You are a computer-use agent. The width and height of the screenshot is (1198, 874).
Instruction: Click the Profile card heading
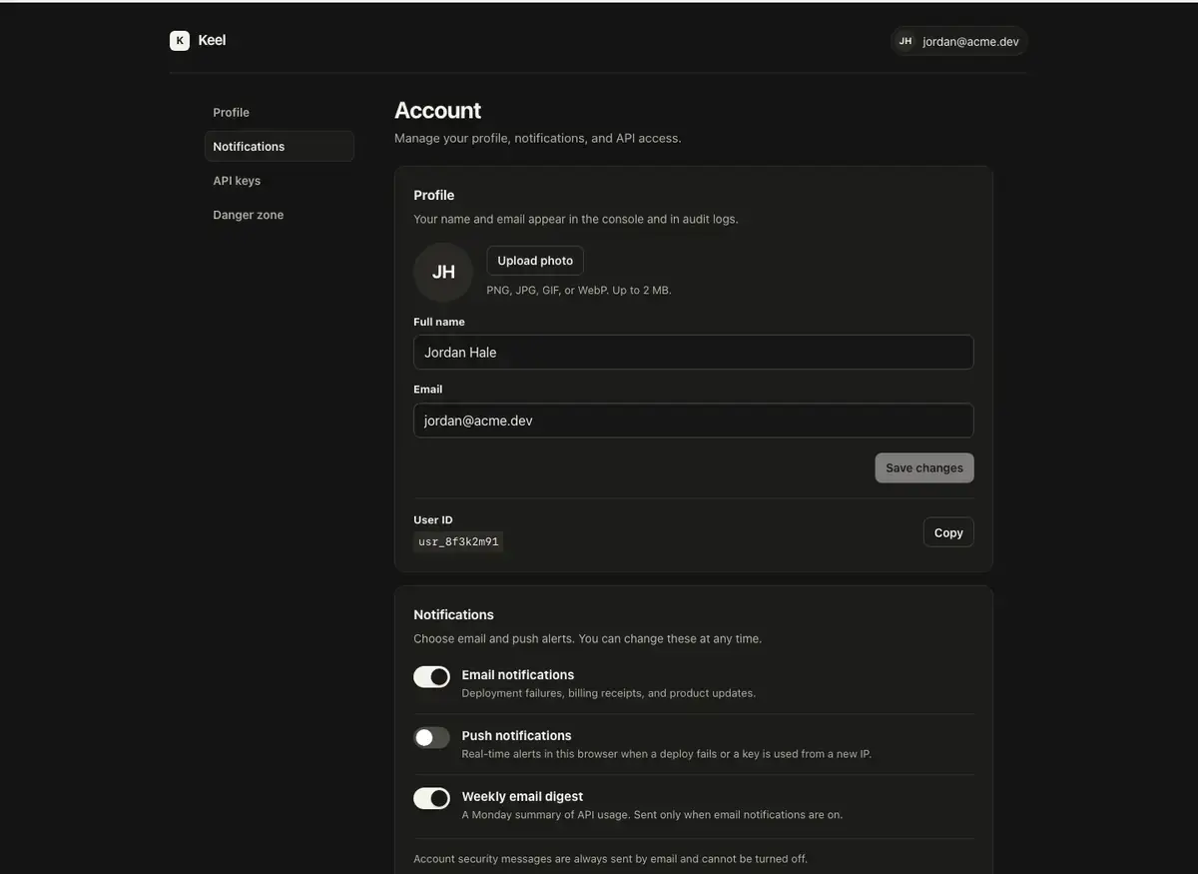point(434,195)
